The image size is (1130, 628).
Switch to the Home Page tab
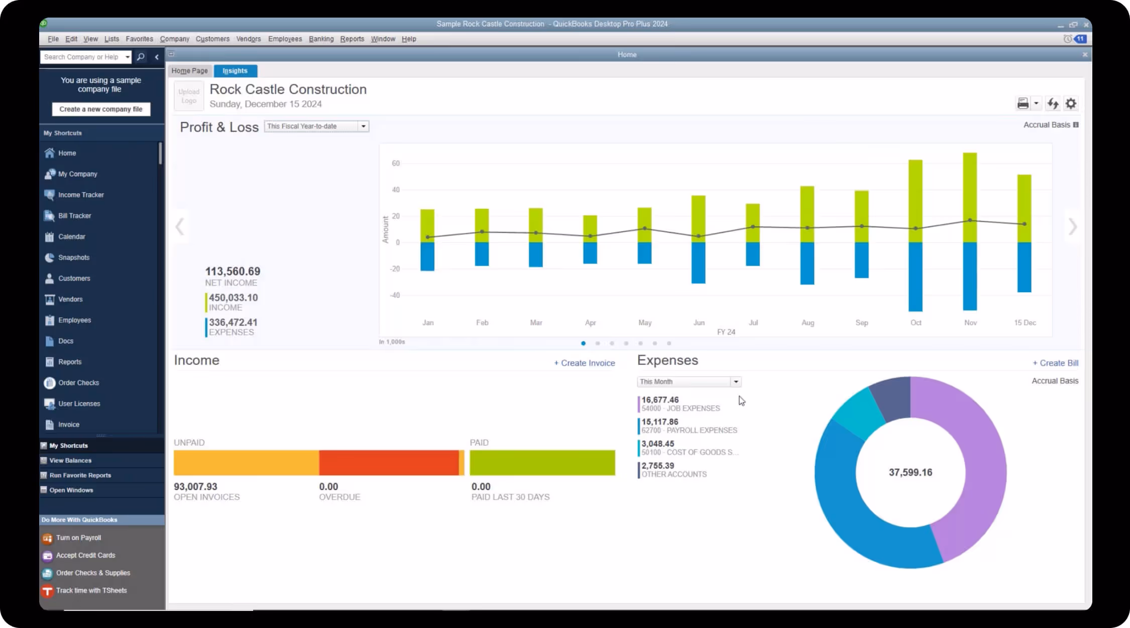point(189,71)
